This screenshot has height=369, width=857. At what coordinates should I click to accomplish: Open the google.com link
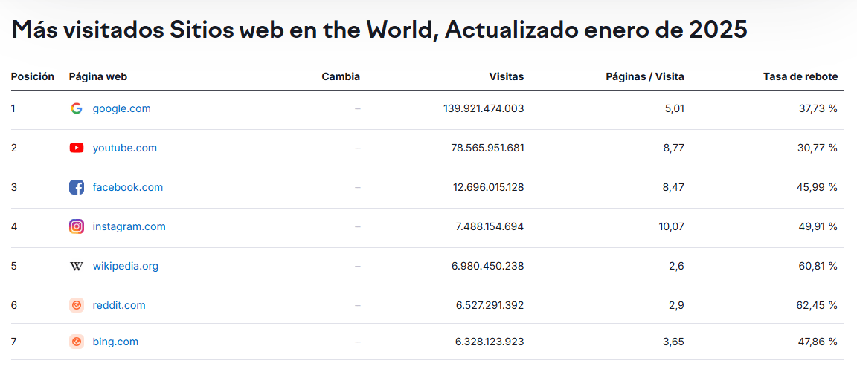121,108
